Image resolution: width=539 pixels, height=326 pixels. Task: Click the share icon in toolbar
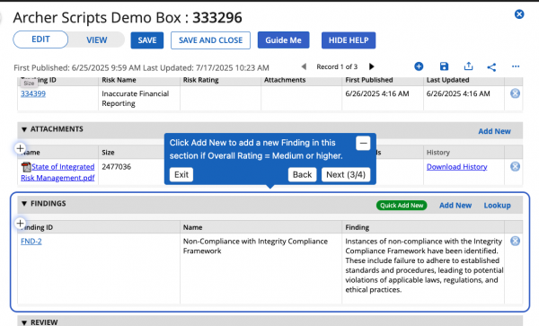491,67
